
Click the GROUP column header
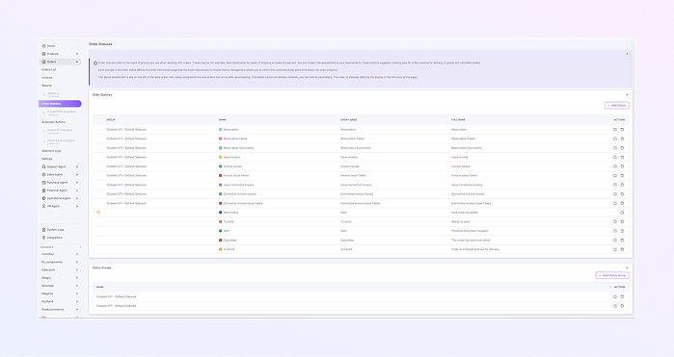111,119
